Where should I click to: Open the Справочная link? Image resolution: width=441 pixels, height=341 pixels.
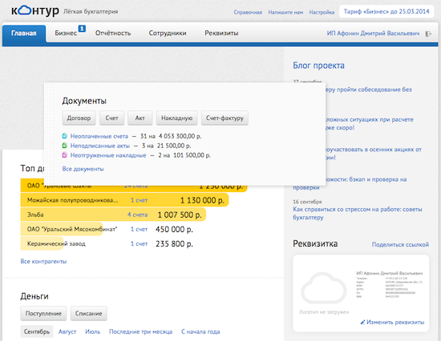click(x=248, y=12)
